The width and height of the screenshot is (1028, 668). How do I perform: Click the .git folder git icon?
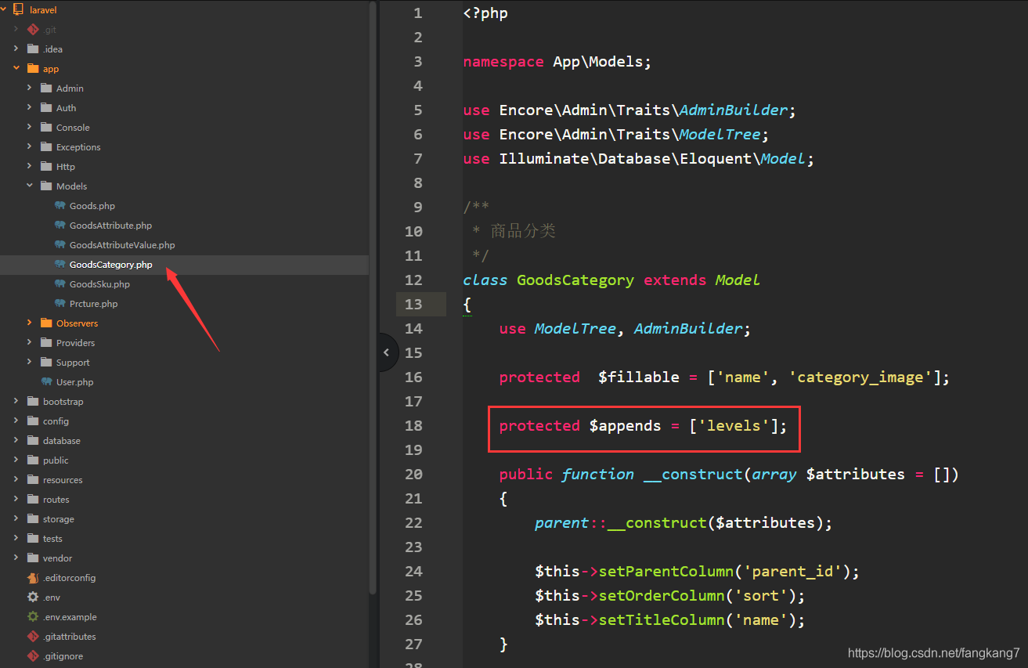33,30
